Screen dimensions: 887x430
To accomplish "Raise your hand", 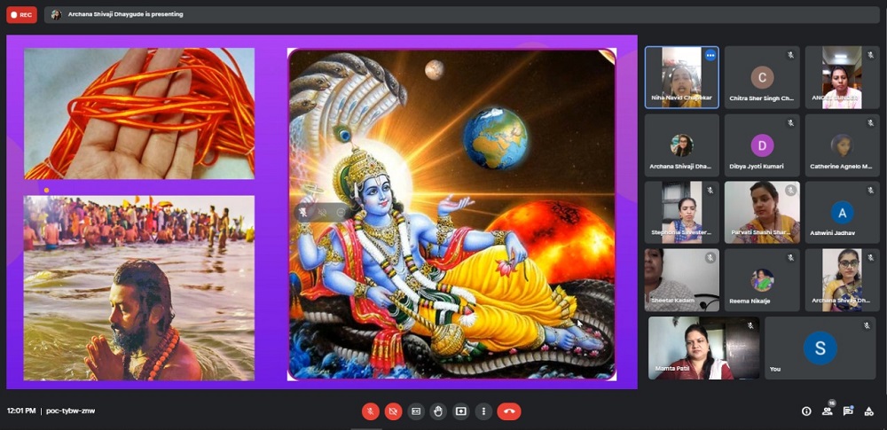I will click(438, 411).
